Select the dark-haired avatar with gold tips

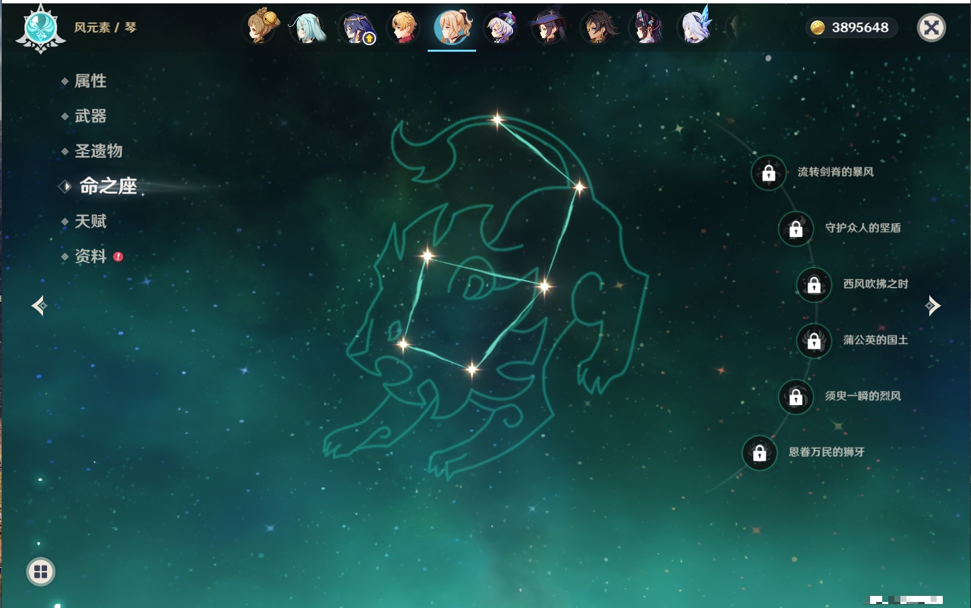pos(598,28)
